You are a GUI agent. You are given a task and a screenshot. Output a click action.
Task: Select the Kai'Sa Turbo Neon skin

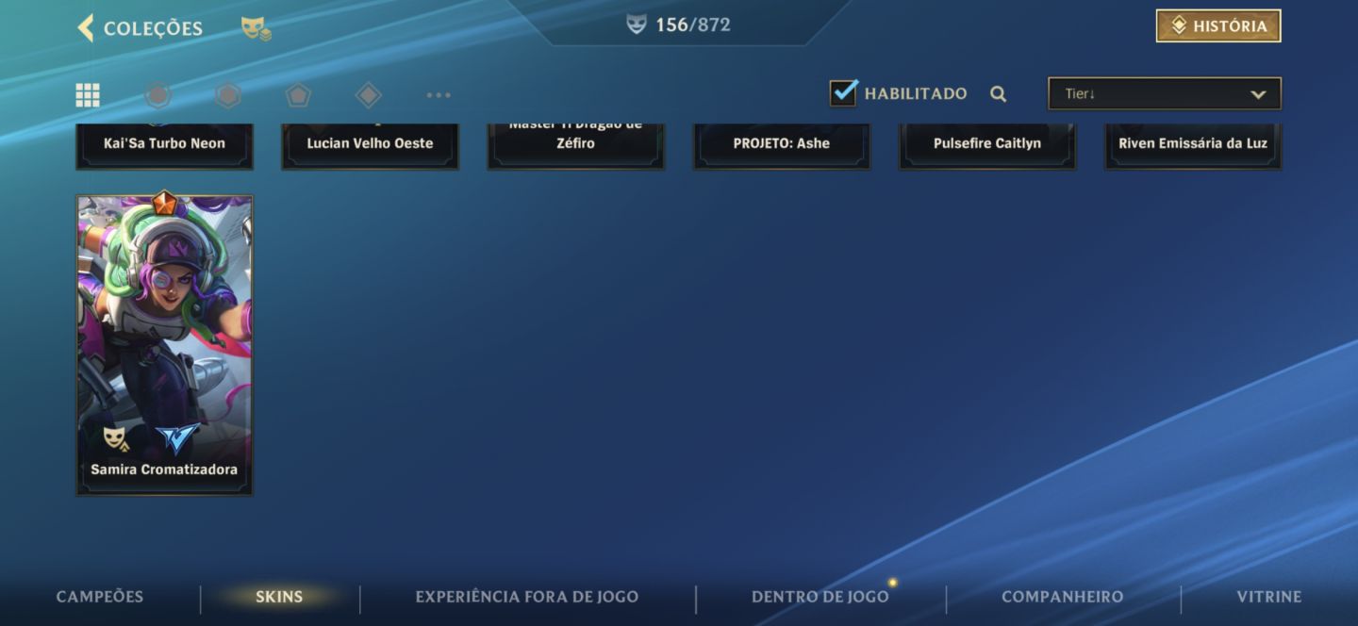[x=164, y=145]
